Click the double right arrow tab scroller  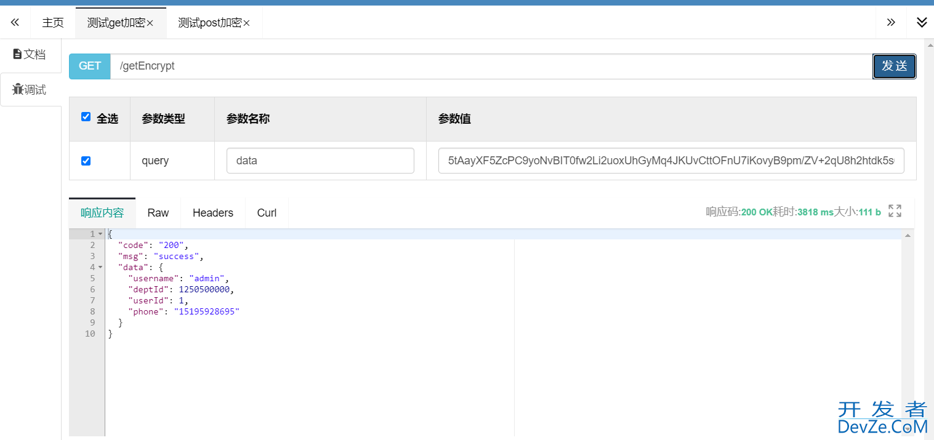891,23
